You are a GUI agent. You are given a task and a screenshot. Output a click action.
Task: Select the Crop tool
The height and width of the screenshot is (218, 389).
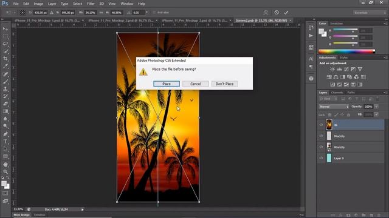pos(5,59)
